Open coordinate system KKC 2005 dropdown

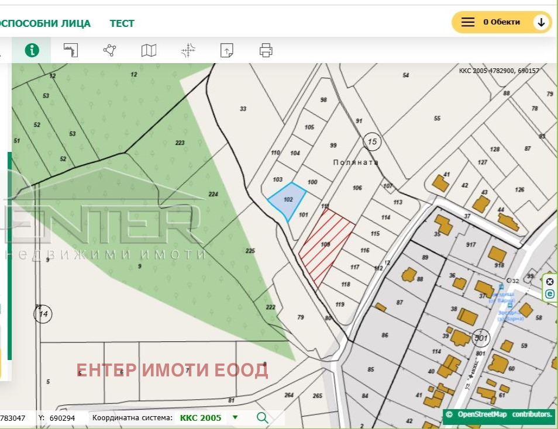pos(209,418)
